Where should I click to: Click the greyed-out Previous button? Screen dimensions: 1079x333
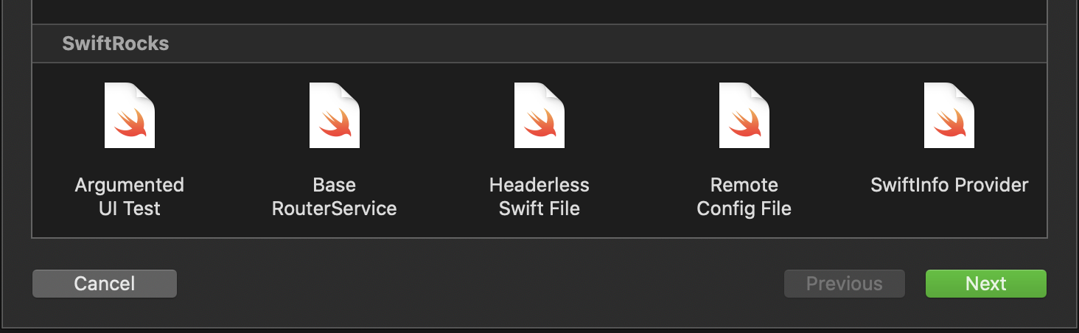pyautogui.click(x=845, y=284)
